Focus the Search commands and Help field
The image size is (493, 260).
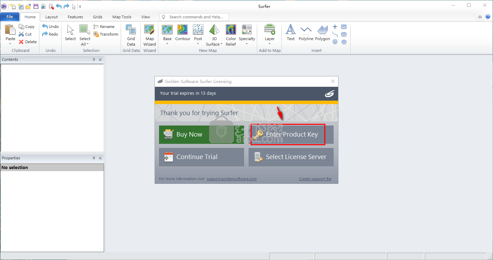click(194, 17)
